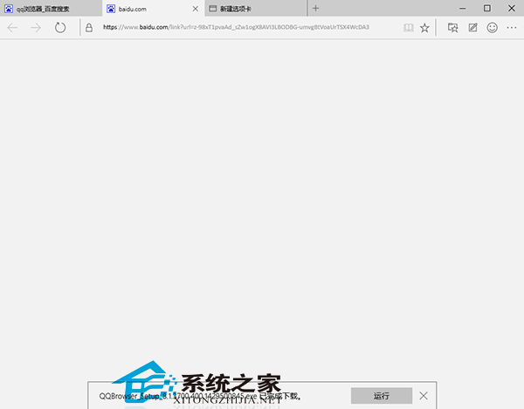The image size is (524, 409).
Task: Switch to the 新建选项卡 tab
Action: (x=256, y=9)
